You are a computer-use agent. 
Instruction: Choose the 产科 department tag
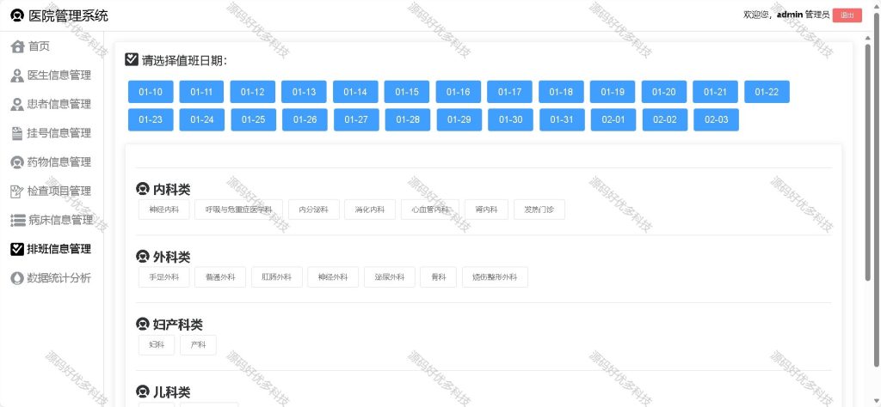pyautogui.click(x=198, y=345)
